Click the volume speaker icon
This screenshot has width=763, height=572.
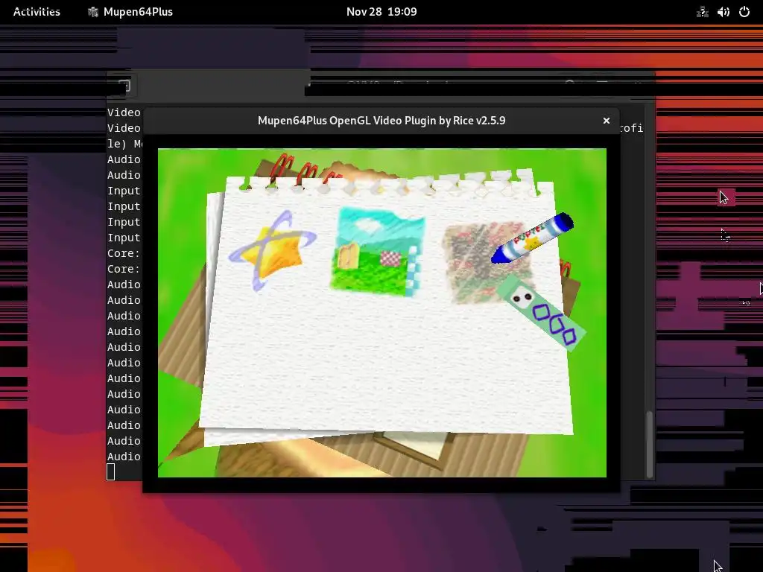724,12
